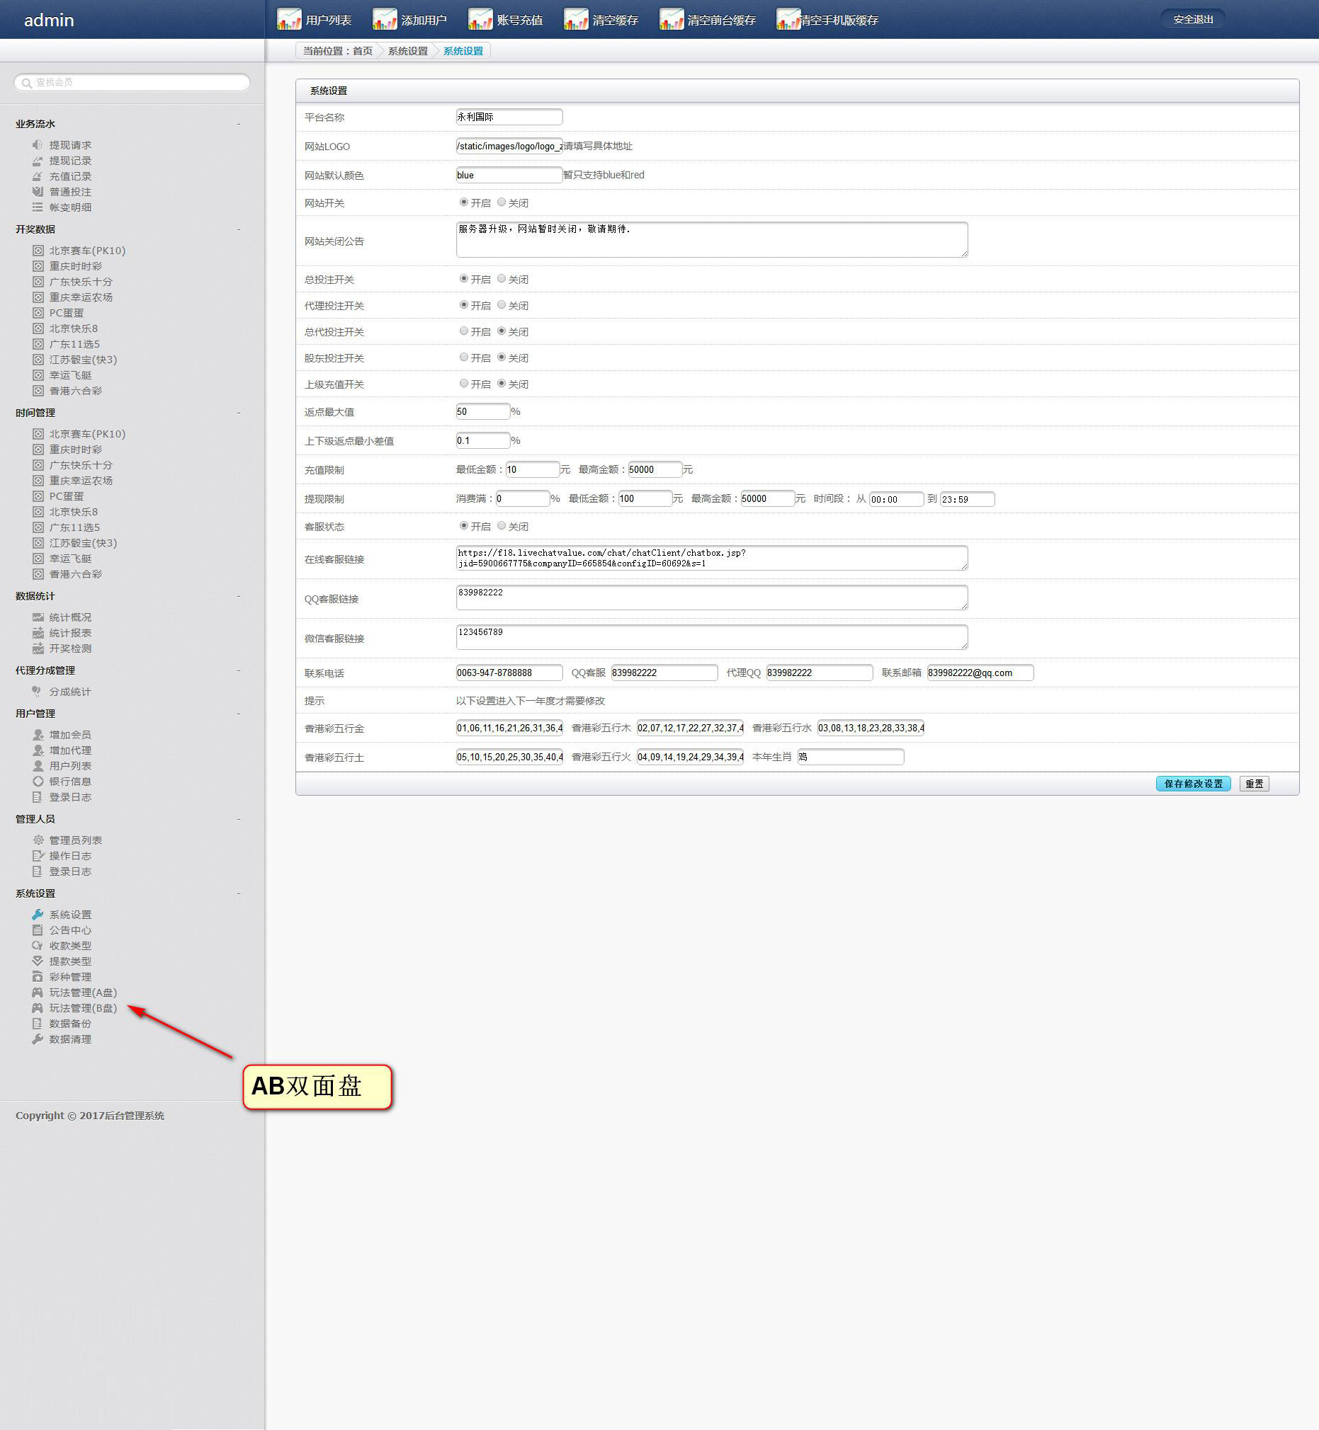Open 彩种管理 in the sidebar menu
Image resolution: width=1319 pixels, height=1430 pixels.
[x=70, y=977]
